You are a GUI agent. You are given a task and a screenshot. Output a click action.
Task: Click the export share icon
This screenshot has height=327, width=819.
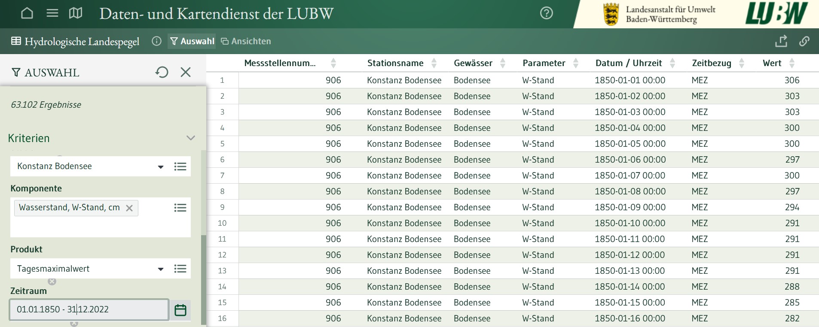(781, 41)
